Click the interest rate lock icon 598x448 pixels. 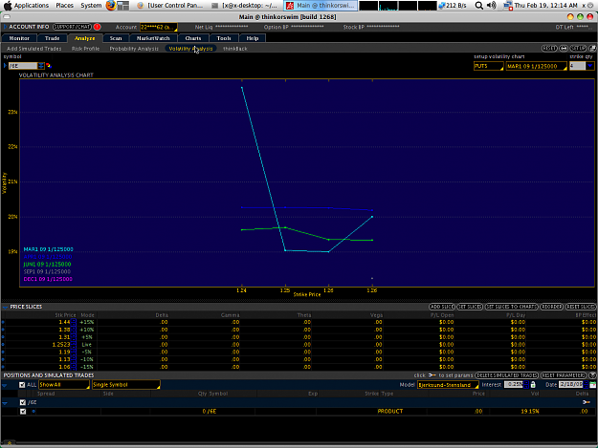(x=533, y=385)
